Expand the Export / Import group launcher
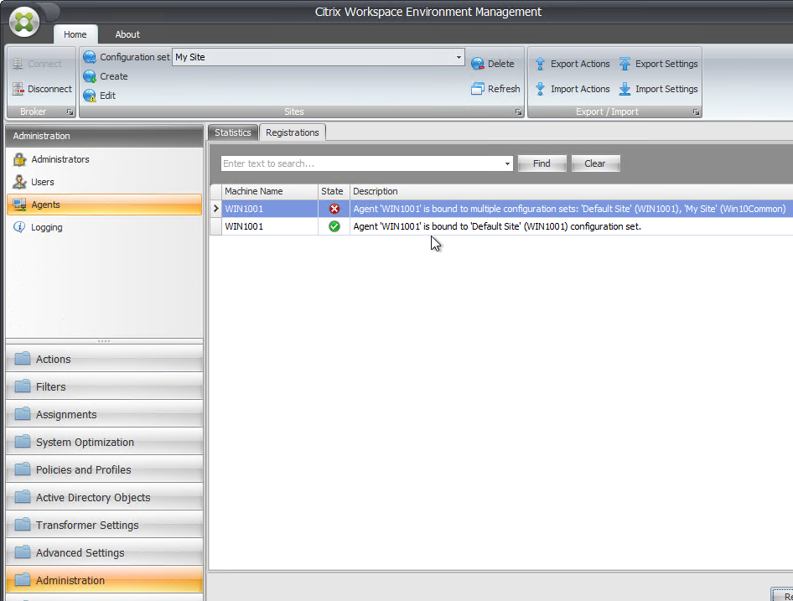 click(696, 111)
